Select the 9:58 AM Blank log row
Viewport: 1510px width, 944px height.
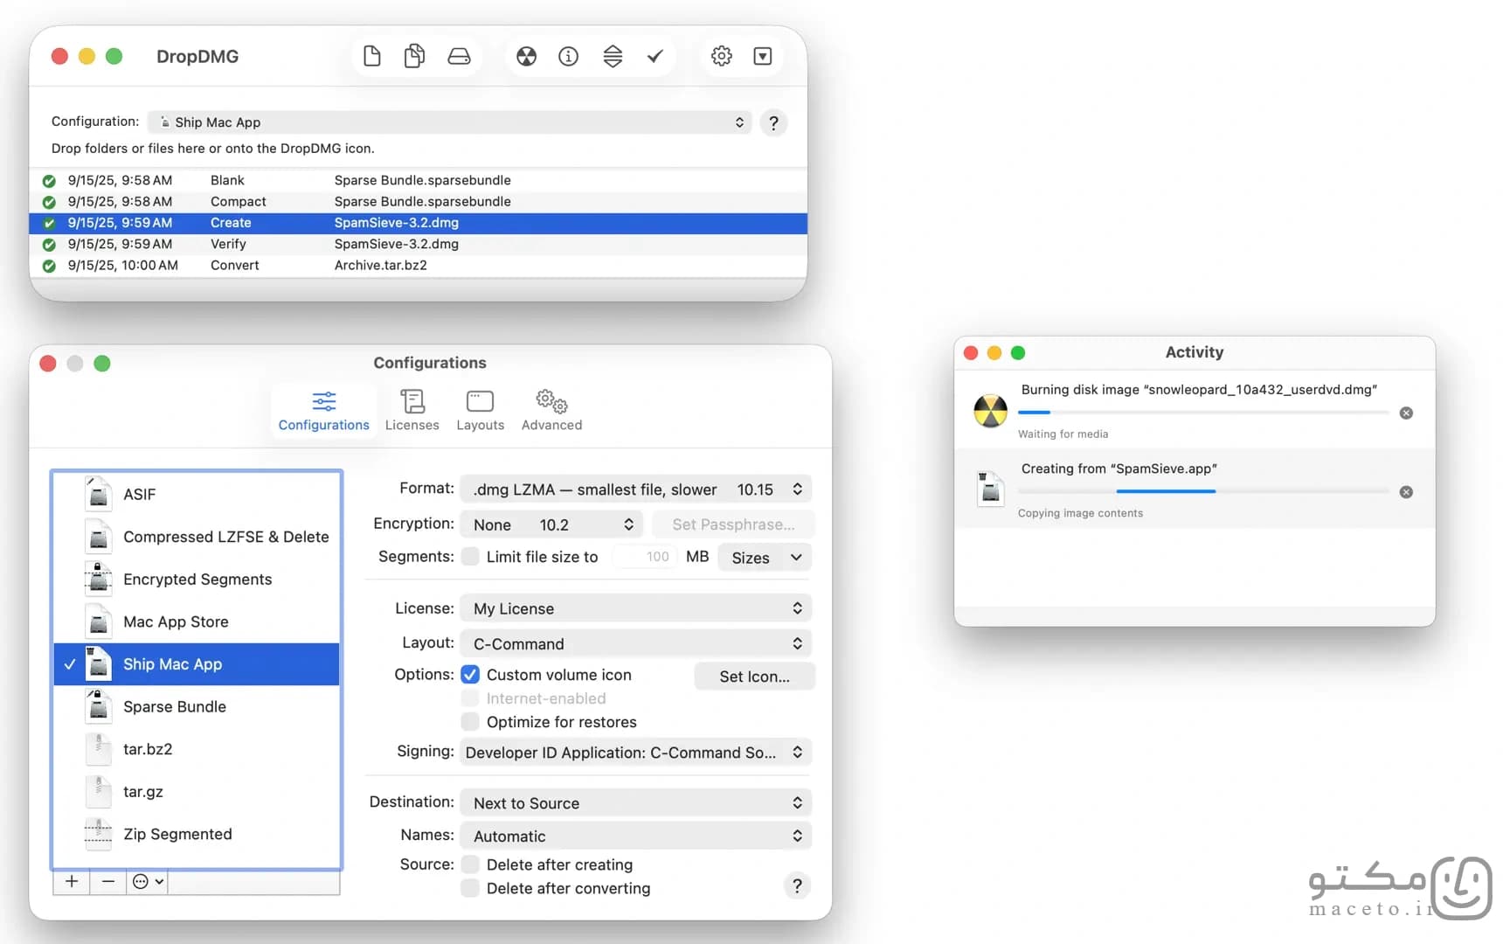[418, 180]
